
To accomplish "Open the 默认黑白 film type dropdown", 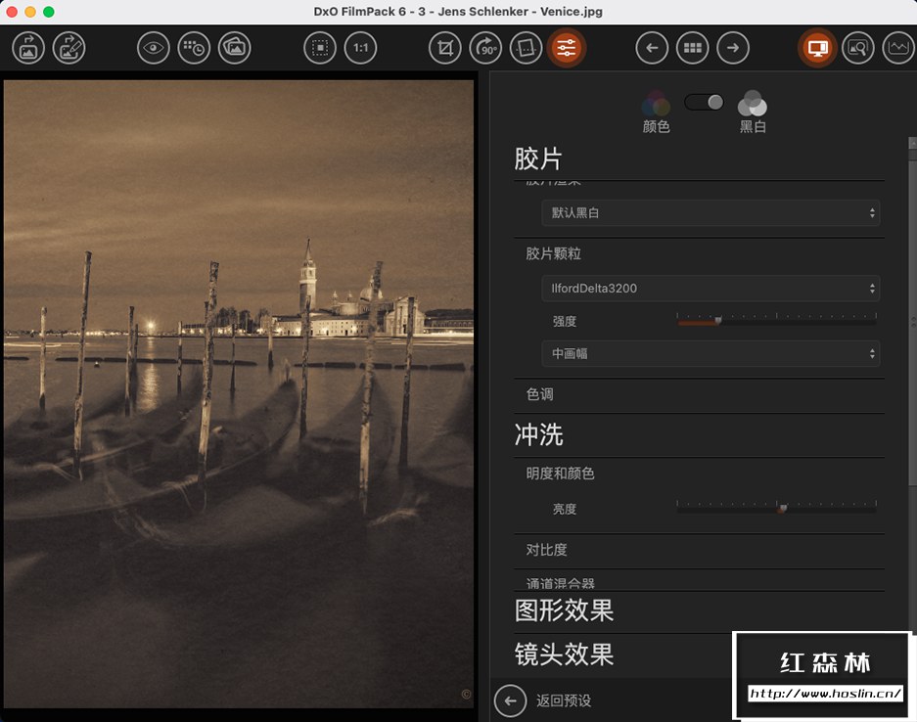I will pyautogui.click(x=710, y=212).
